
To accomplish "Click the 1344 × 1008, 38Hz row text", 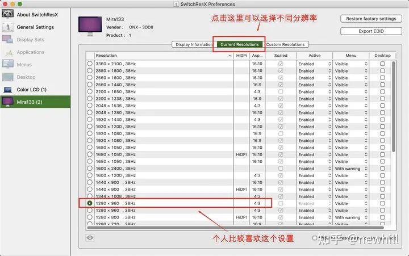I will click(115, 196).
